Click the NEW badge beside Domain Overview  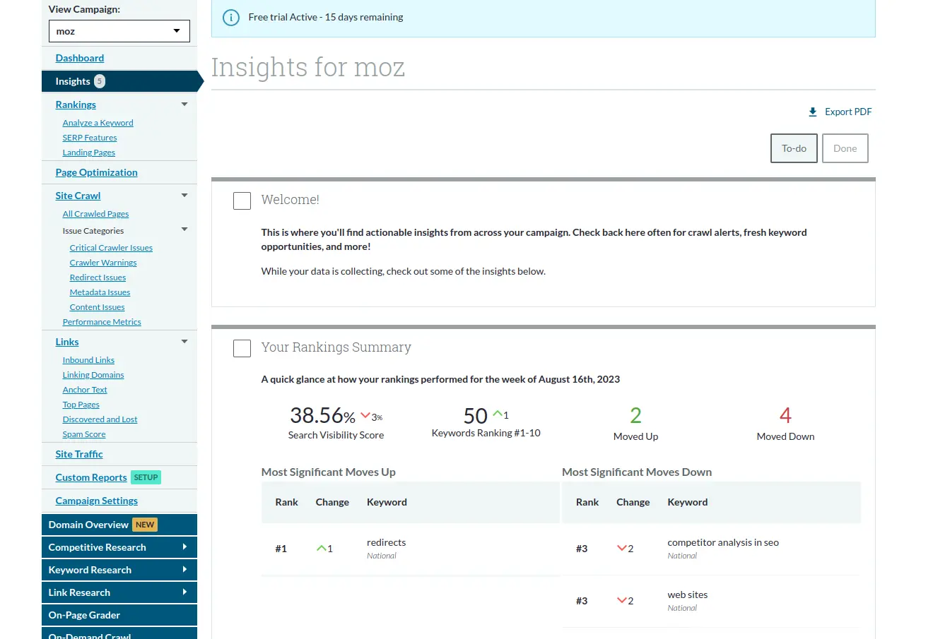click(x=145, y=525)
